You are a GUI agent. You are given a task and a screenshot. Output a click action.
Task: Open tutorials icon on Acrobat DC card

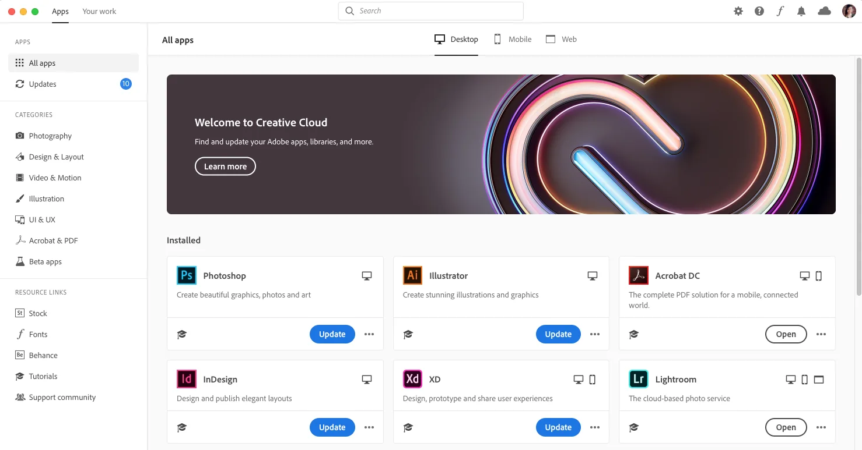click(634, 334)
